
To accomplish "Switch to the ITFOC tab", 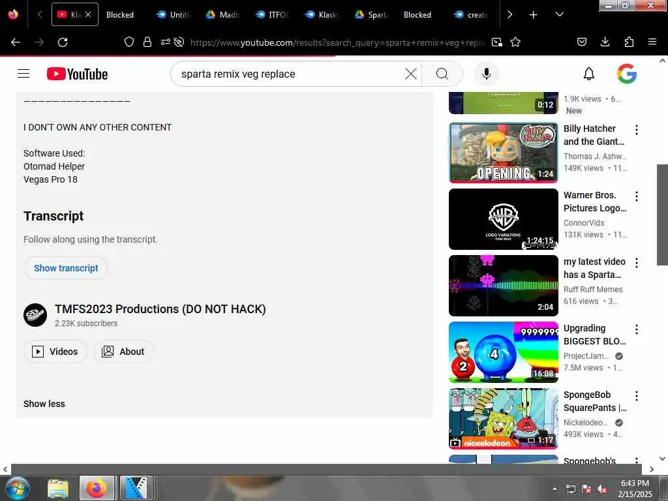I will 272,15.
